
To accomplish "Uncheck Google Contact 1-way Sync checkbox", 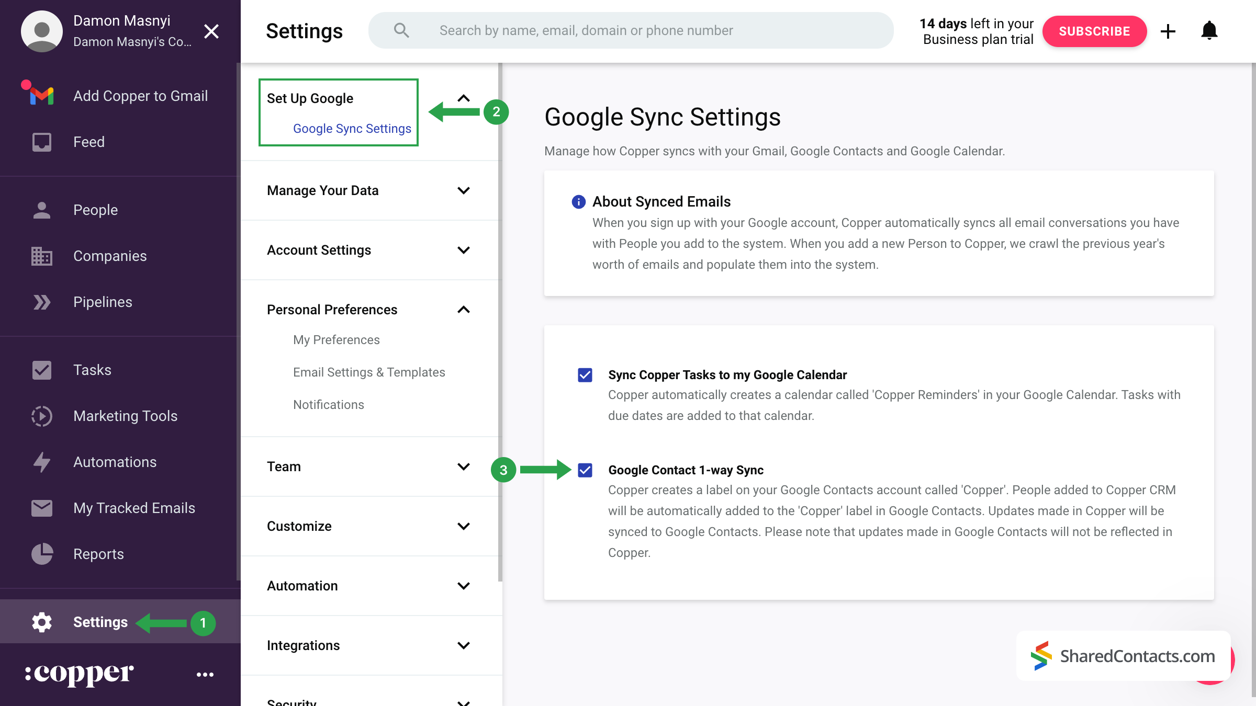I will point(585,470).
